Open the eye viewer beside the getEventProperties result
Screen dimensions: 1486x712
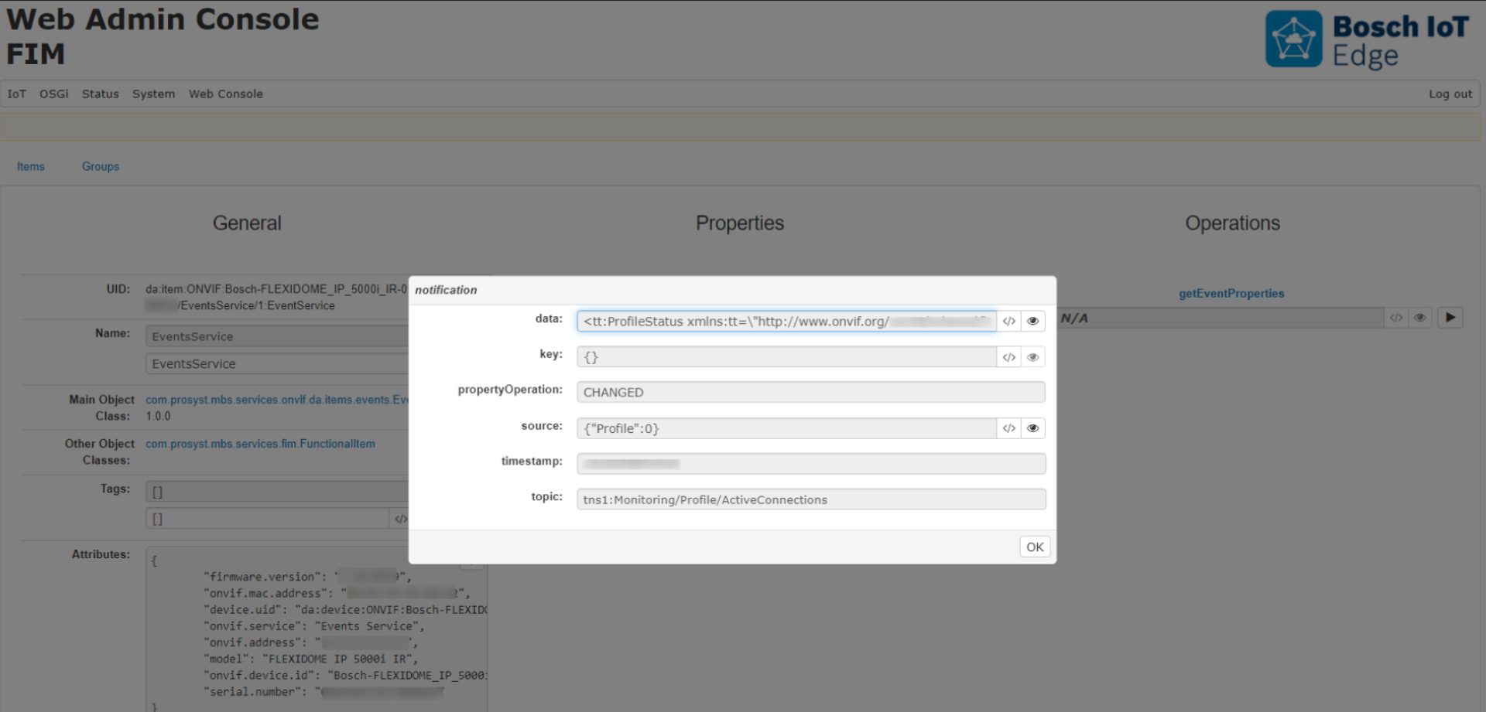point(1420,317)
